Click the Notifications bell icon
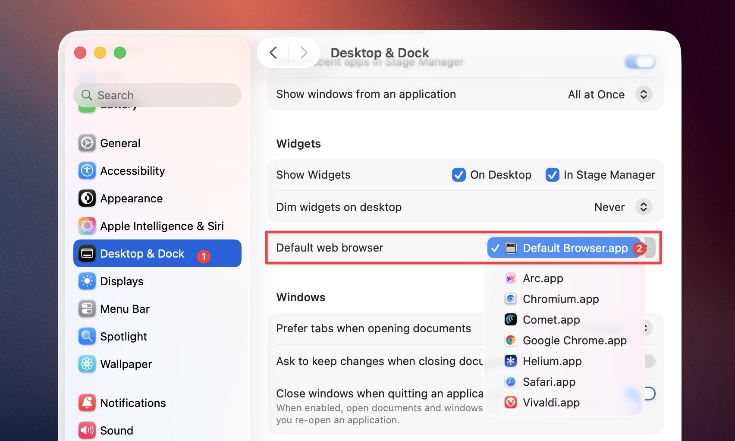735x441 pixels. 87,403
